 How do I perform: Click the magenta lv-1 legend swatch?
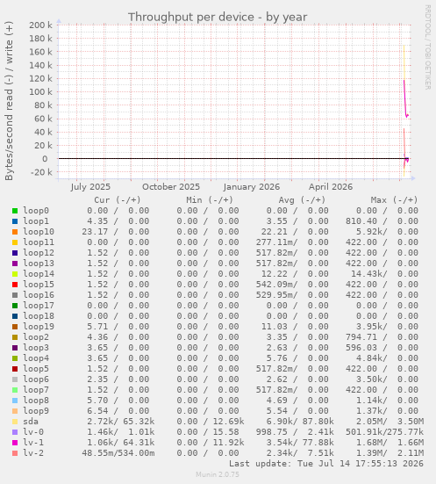[x=15, y=443]
